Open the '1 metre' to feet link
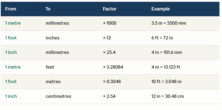The width and height of the screenshot is (222, 110). 13,67
